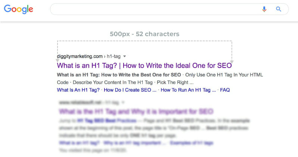The image size is (298, 157).
Task: Select the 'How To Run An H1 Tag ...' sitelink
Action: pyautogui.click(x=188, y=90)
